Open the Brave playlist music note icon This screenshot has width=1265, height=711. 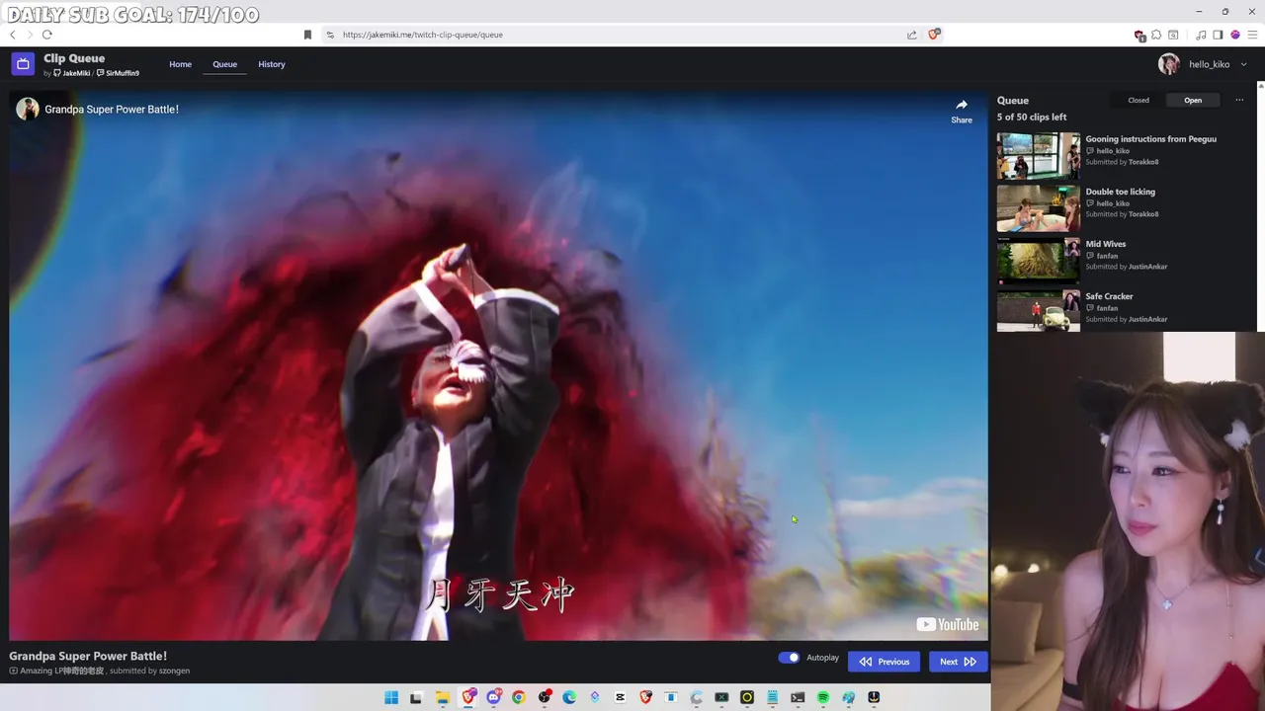point(1201,35)
